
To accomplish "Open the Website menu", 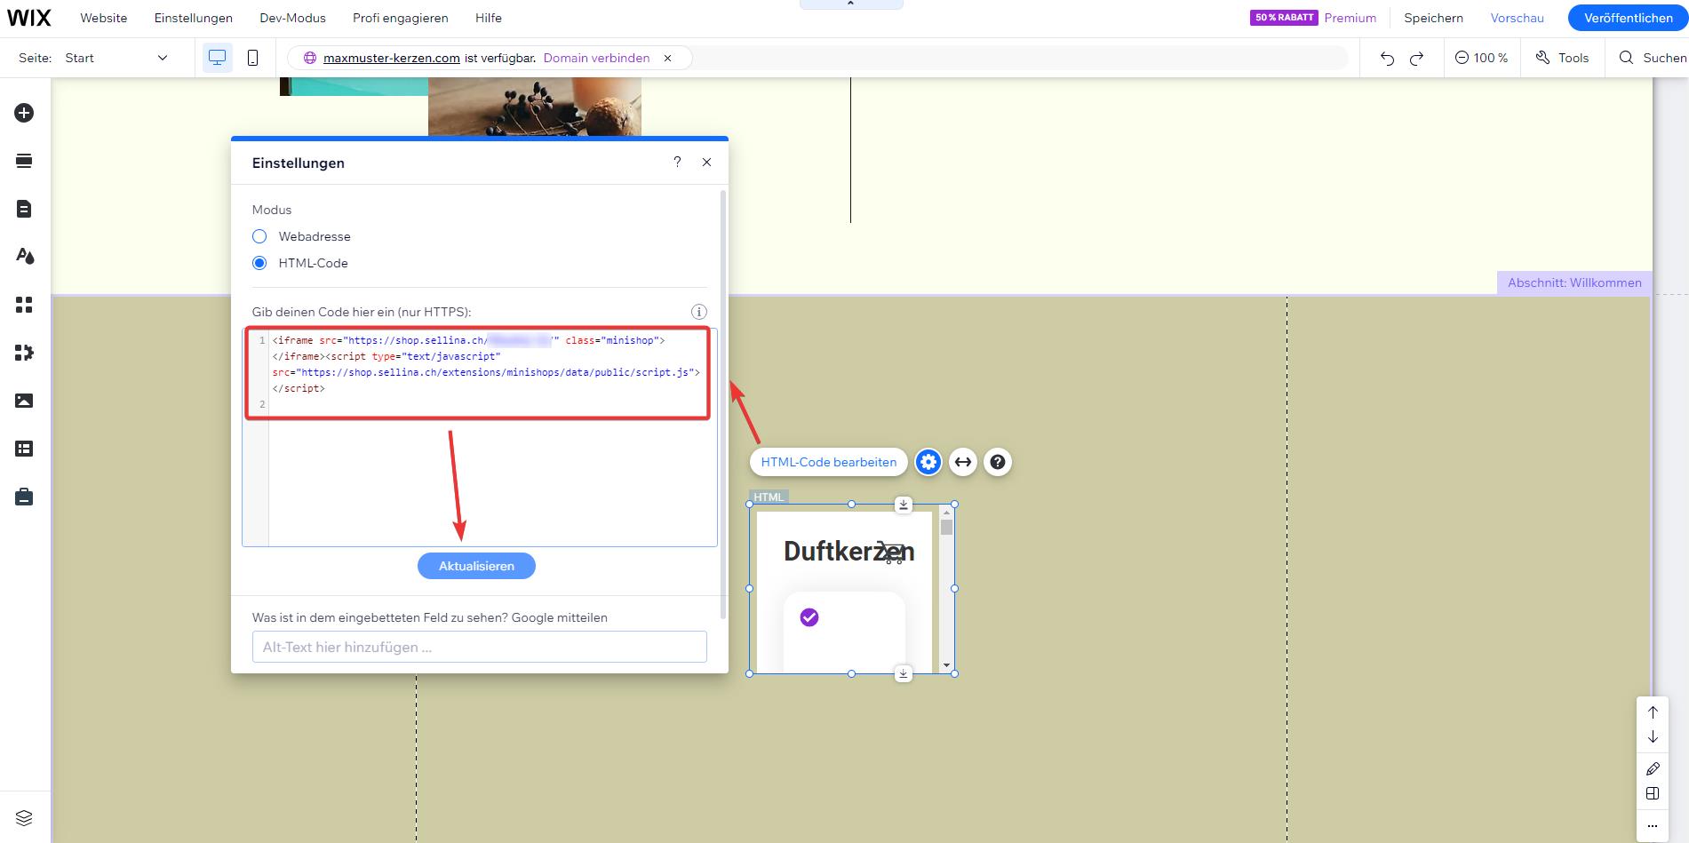I will coord(104,18).
